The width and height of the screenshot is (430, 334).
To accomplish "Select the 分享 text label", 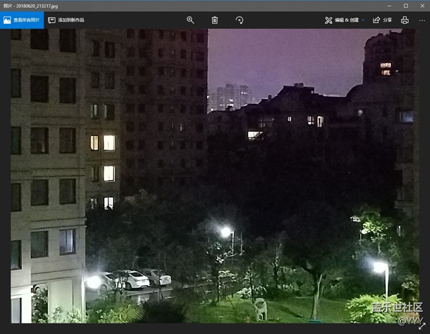I will pyautogui.click(x=388, y=21).
